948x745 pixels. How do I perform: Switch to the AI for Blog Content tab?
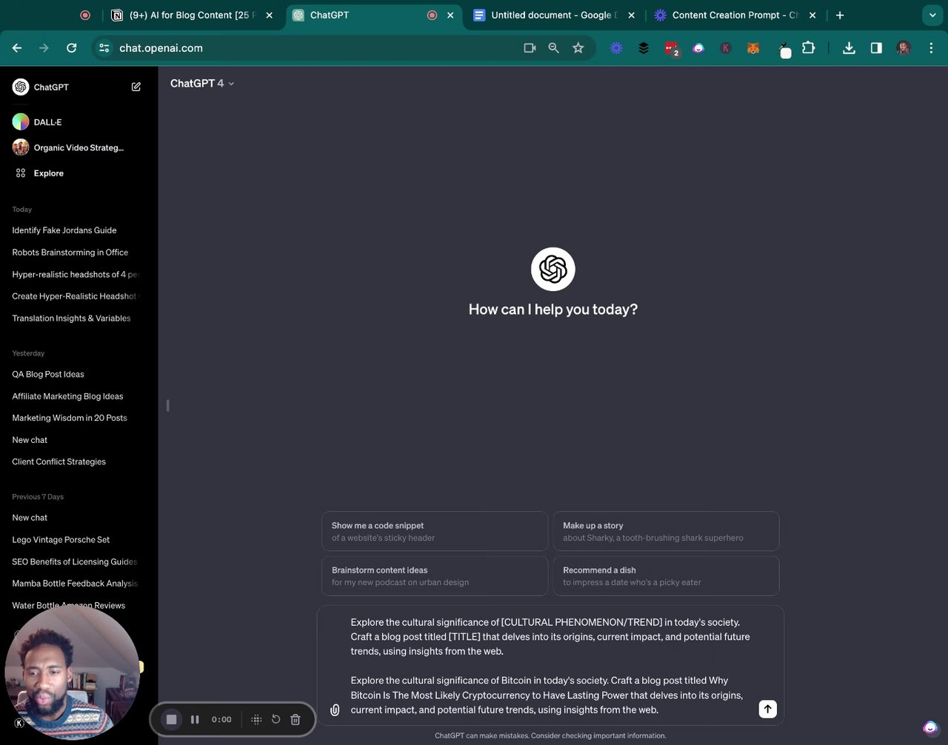click(x=192, y=15)
